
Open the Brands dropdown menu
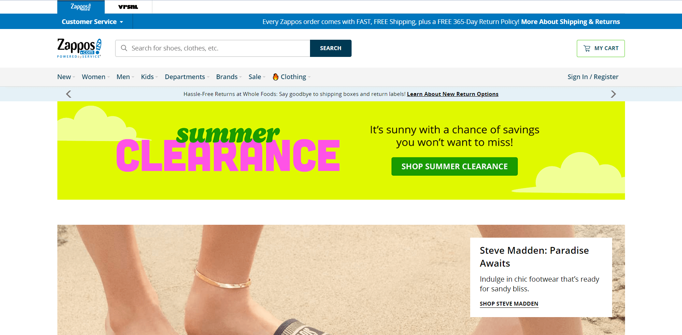tap(229, 77)
